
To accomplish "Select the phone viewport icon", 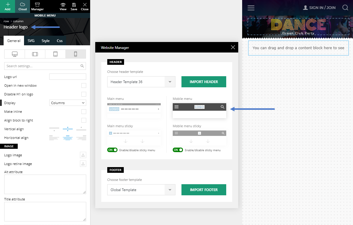I will click(x=76, y=54).
